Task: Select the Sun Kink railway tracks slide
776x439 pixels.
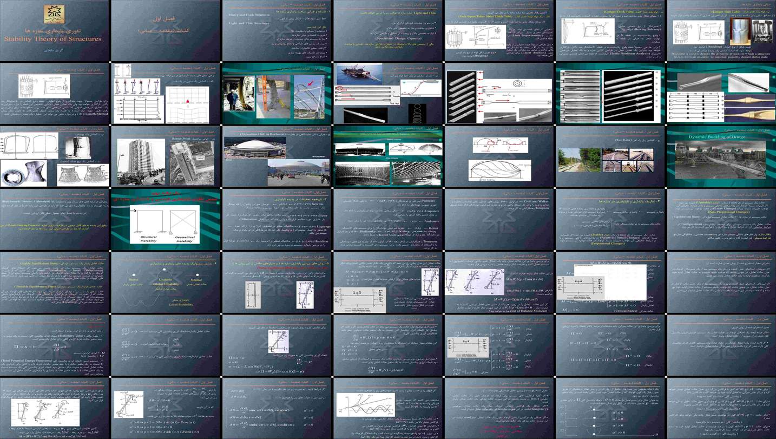Action: click(x=609, y=156)
